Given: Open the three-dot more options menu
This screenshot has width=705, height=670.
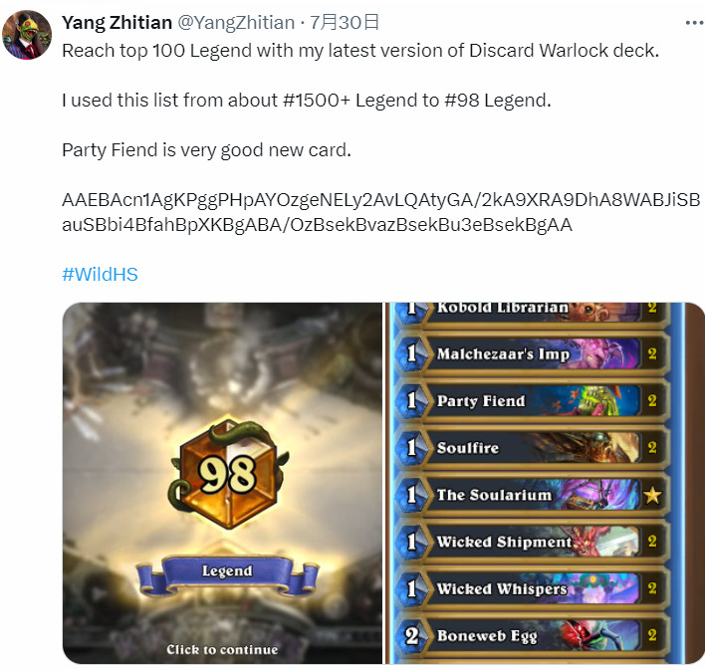Looking at the screenshot, I should 694,23.
